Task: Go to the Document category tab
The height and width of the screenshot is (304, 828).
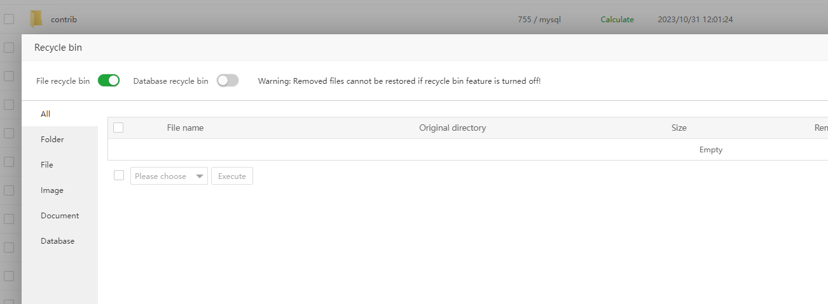Action: tap(60, 216)
